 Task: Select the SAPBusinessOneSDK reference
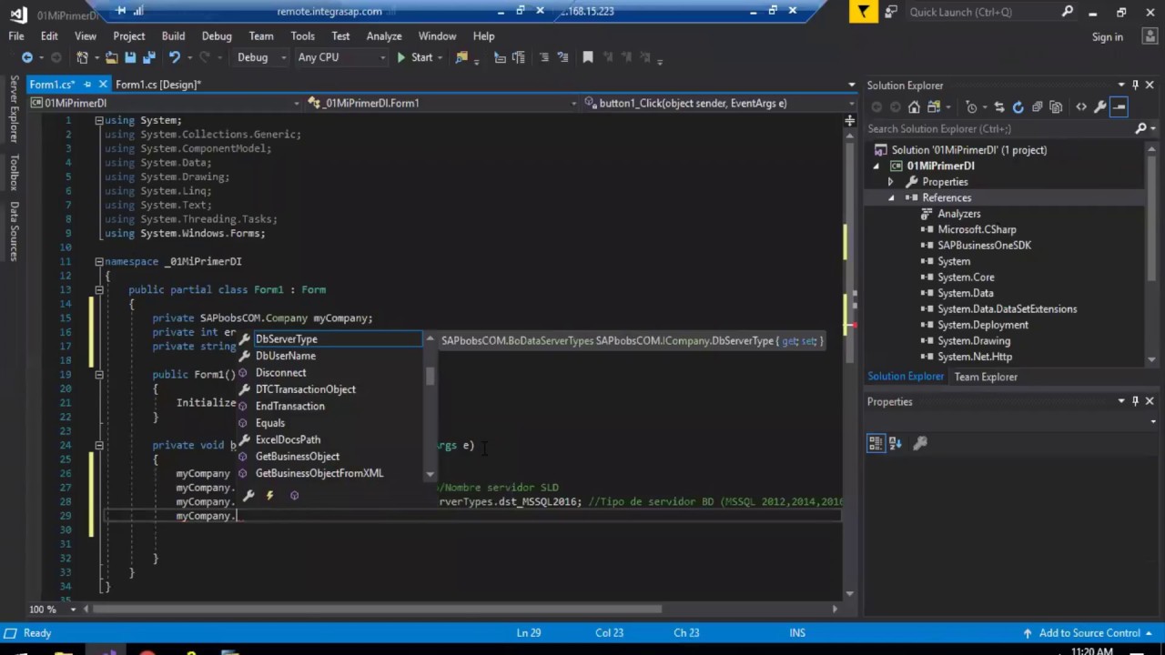point(984,246)
